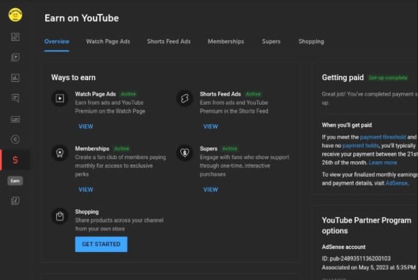The width and height of the screenshot is (418, 280).
Task: Click the YouTube Partner Program options heading
Action: click(366, 226)
